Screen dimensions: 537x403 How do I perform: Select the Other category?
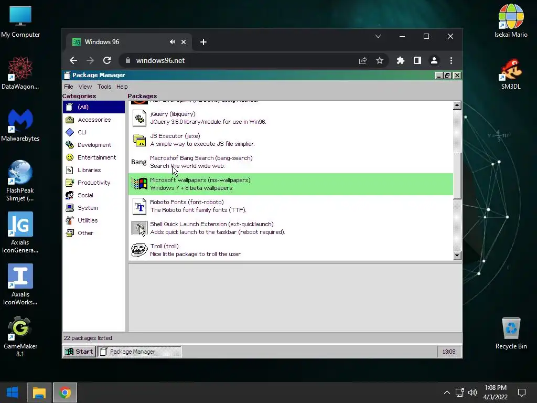[x=93, y=233]
